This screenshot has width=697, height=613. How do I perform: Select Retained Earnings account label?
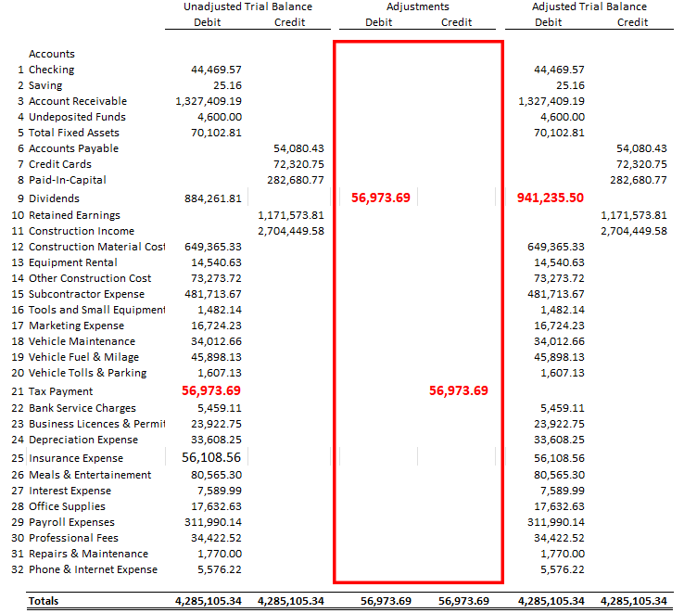[x=74, y=215]
